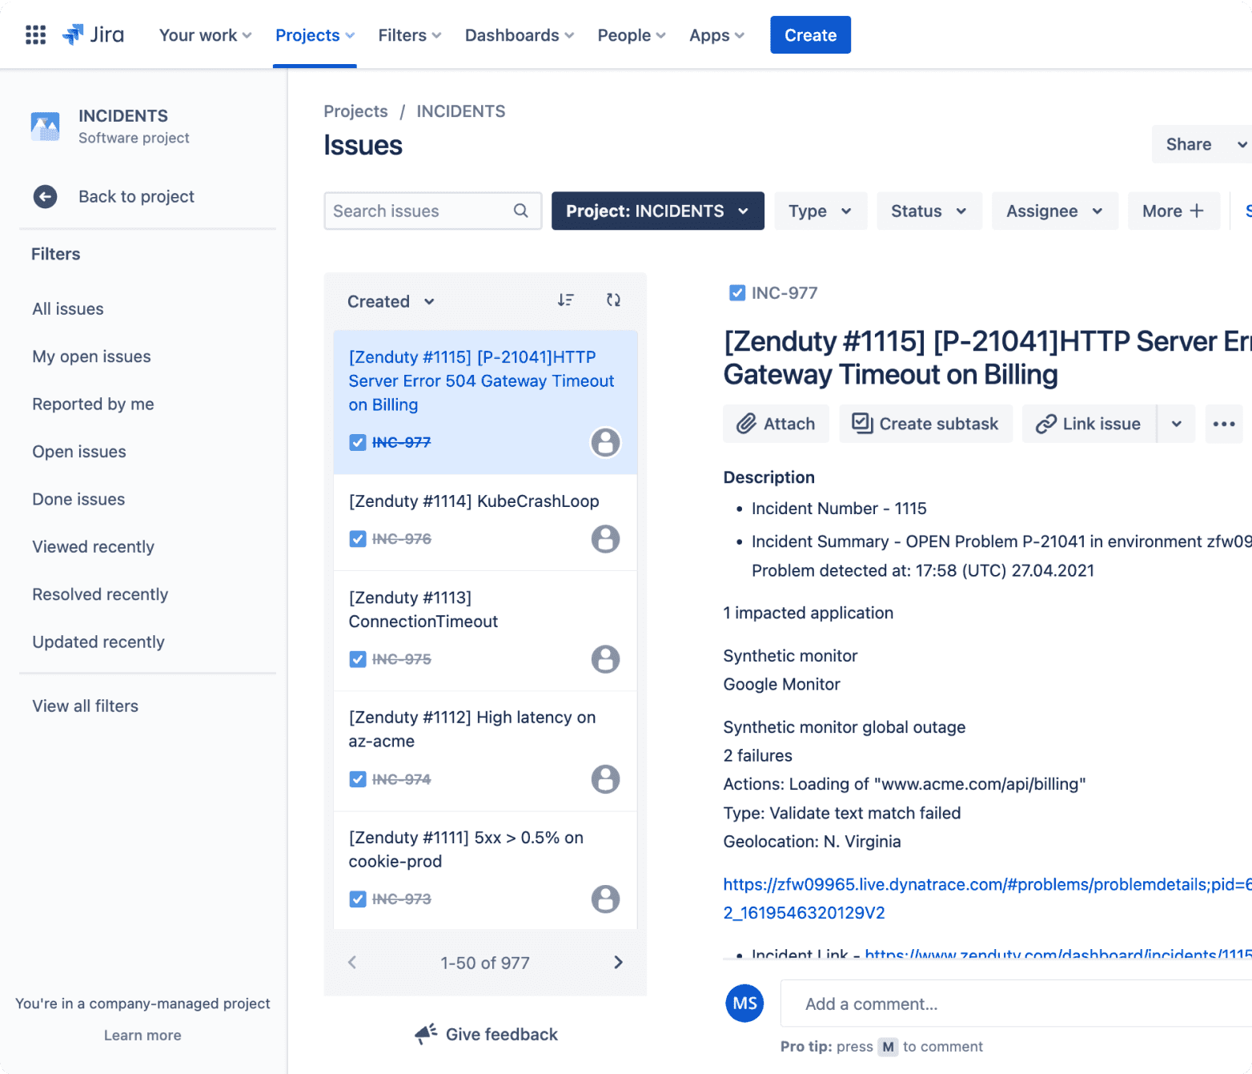The image size is (1252, 1074).
Task: Open the more actions ellipsis menu
Action: 1224,424
